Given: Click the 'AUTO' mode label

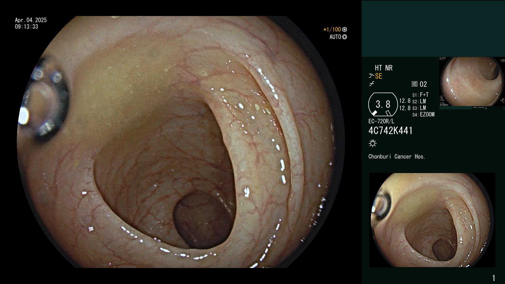Looking at the screenshot, I should pos(335,37).
